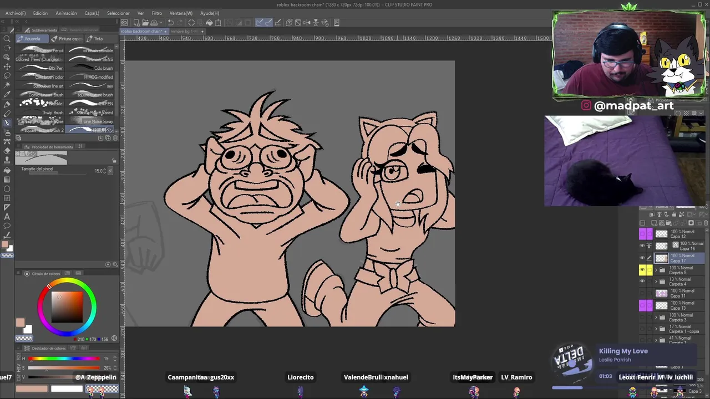This screenshot has height=399, width=710.
Task: Select the Pencil tool
Action: click(x=7, y=114)
